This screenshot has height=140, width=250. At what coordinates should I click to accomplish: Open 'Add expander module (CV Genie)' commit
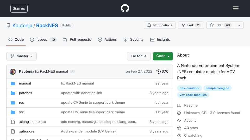[88, 131]
